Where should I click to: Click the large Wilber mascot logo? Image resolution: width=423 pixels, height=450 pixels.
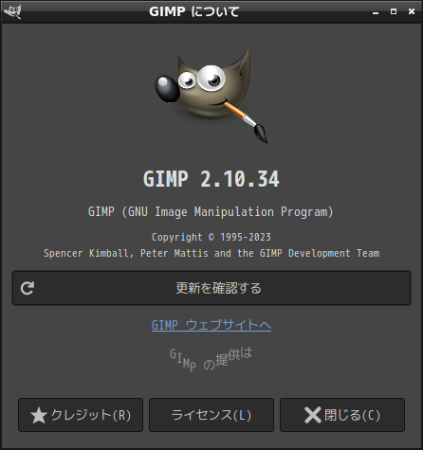[x=211, y=95]
